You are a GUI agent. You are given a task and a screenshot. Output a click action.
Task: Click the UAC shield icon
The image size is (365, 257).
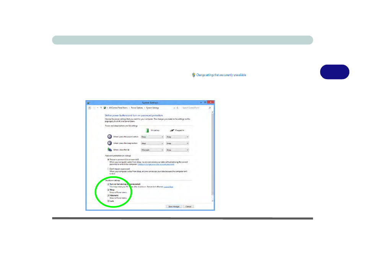click(194, 75)
